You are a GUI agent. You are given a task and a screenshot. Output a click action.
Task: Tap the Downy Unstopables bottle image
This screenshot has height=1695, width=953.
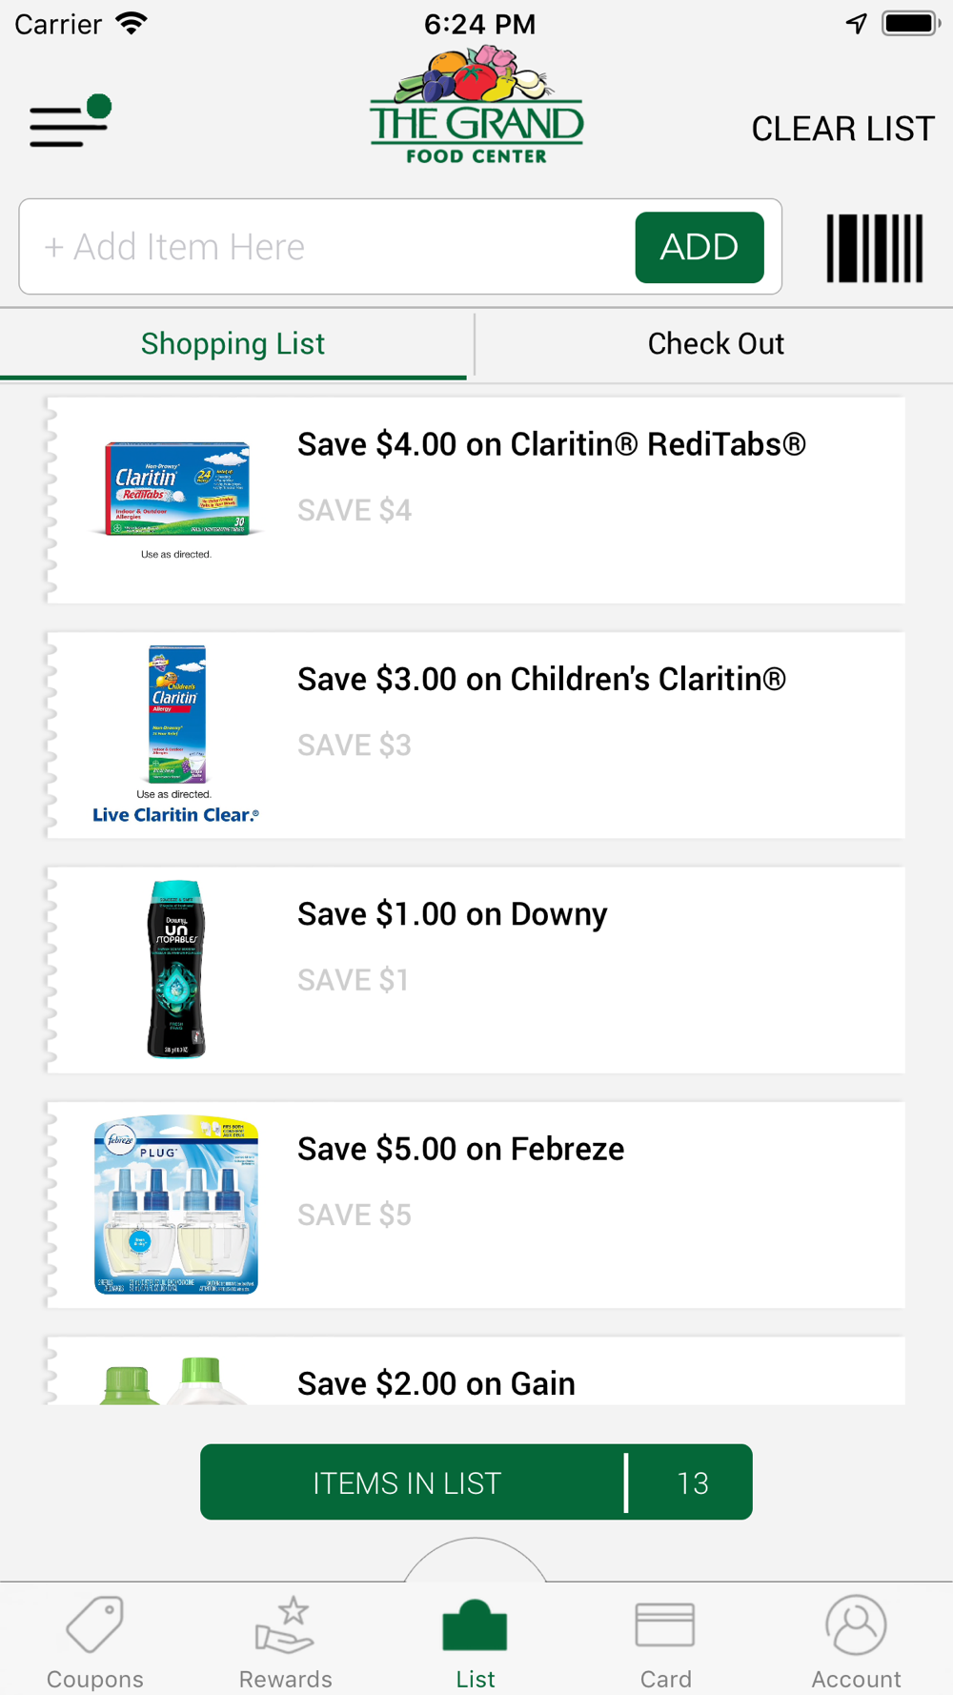click(x=176, y=969)
